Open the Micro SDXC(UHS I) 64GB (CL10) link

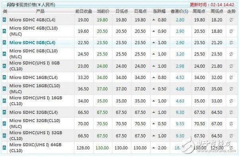tap(35, 147)
